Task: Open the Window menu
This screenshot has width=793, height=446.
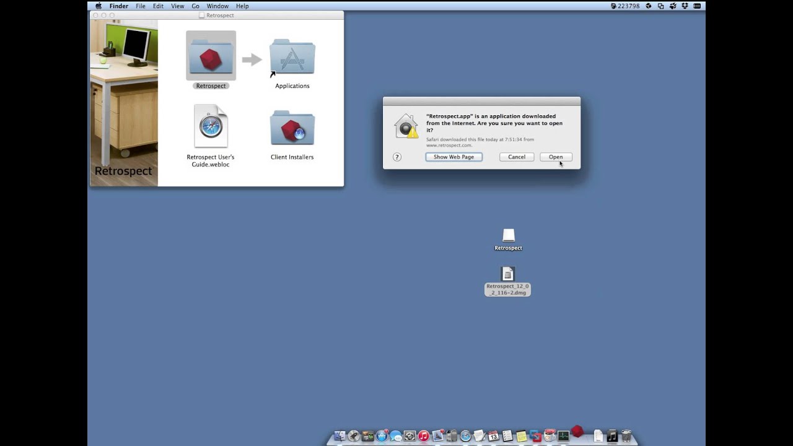Action: click(x=217, y=6)
